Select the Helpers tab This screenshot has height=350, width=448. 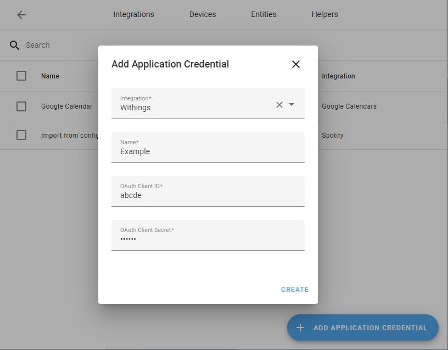click(324, 15)
